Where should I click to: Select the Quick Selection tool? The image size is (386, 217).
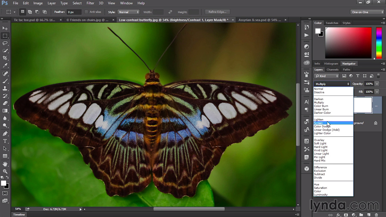tap(5, 51)
